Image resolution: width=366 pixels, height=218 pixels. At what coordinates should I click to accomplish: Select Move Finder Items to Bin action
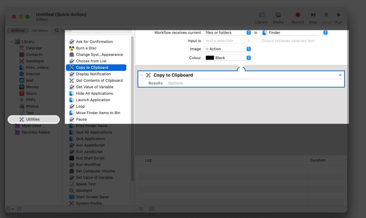pyautogui.click(x=98, y=113)
